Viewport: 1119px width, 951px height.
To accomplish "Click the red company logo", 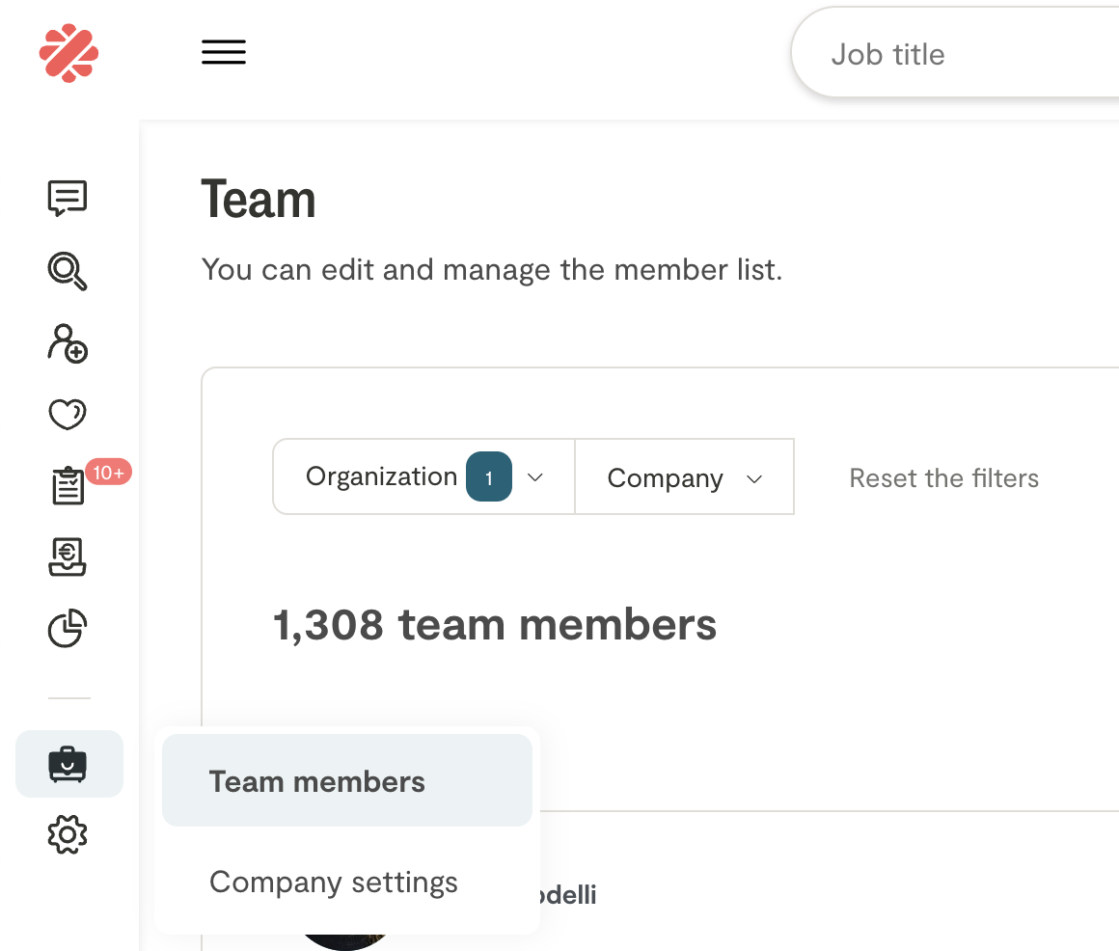I will coord(68,54).
